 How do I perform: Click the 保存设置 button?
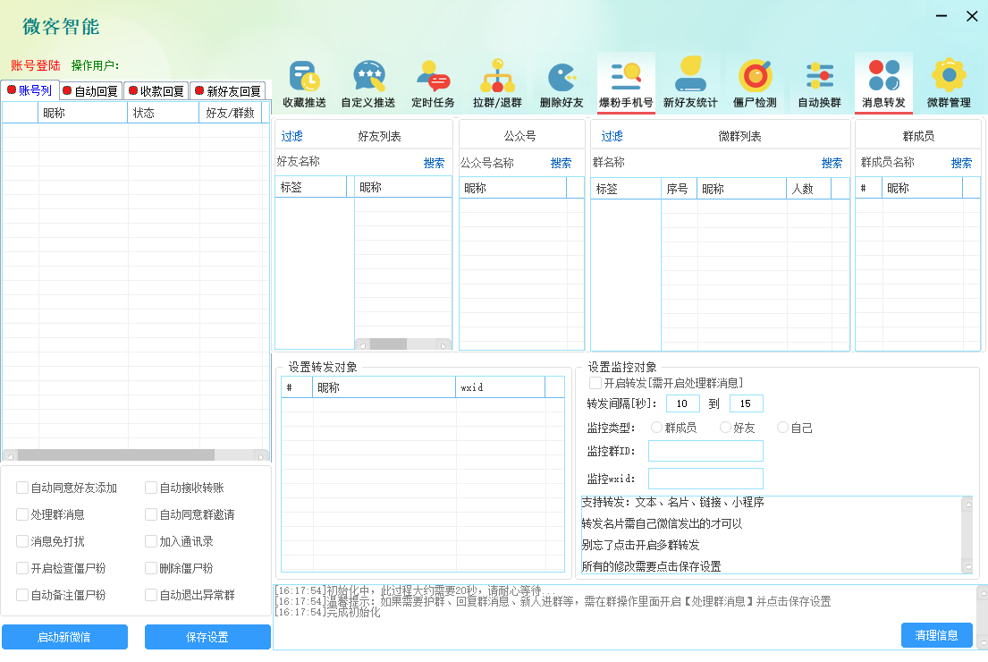coord(207,637)
